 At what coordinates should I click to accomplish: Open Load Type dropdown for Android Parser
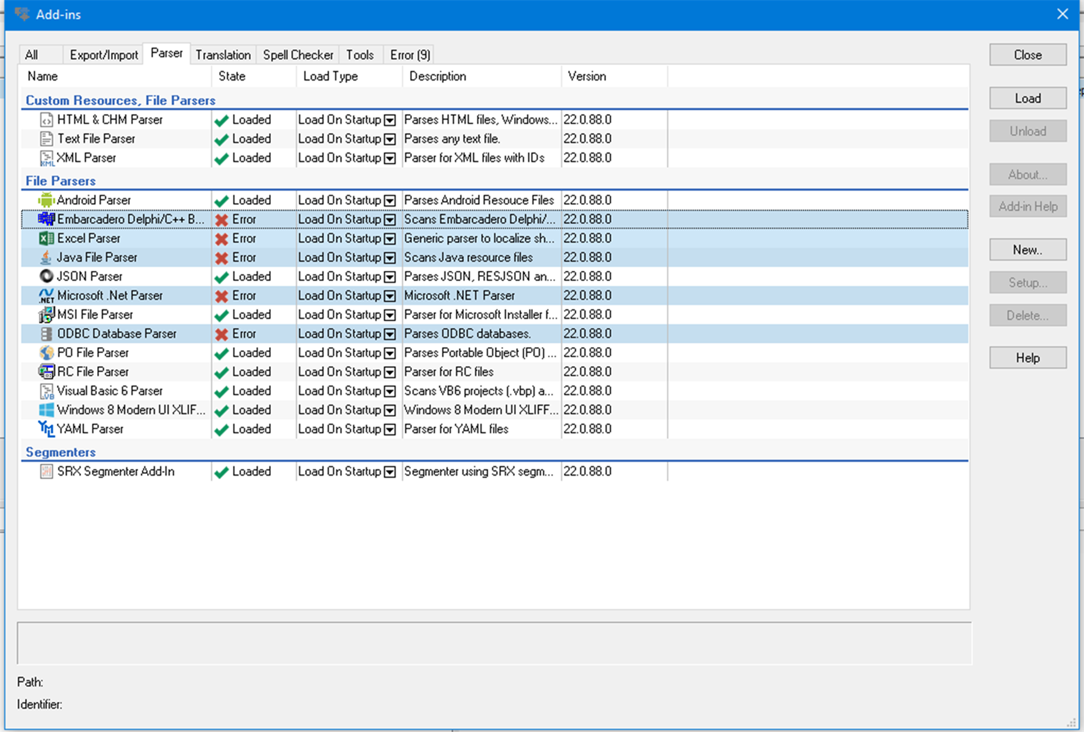390,201
